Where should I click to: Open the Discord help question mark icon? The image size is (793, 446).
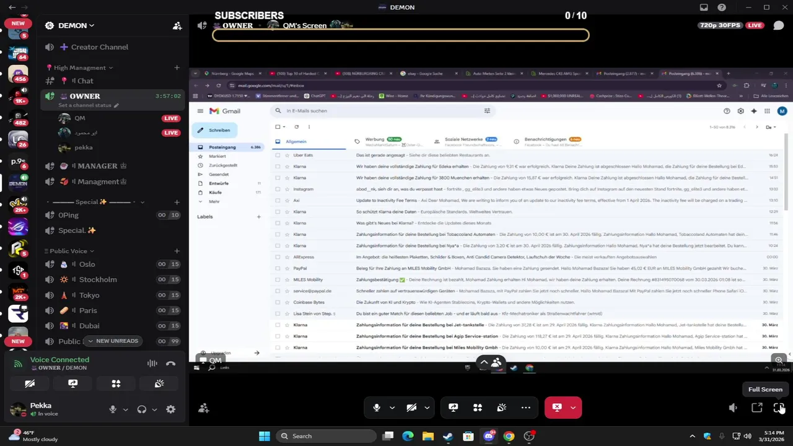point(722,7)
